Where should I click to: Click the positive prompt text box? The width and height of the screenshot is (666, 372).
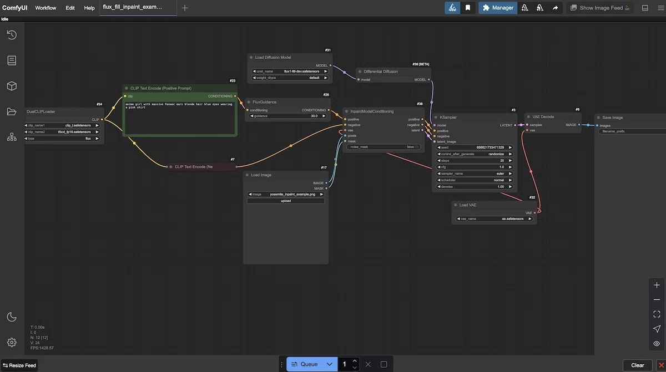pos(180,117)
